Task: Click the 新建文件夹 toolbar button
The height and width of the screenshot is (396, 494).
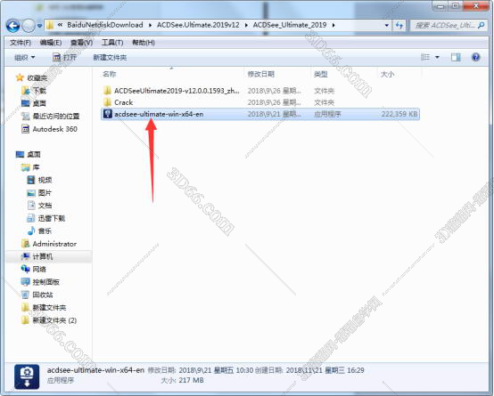Action: click(x=110, y=58)
